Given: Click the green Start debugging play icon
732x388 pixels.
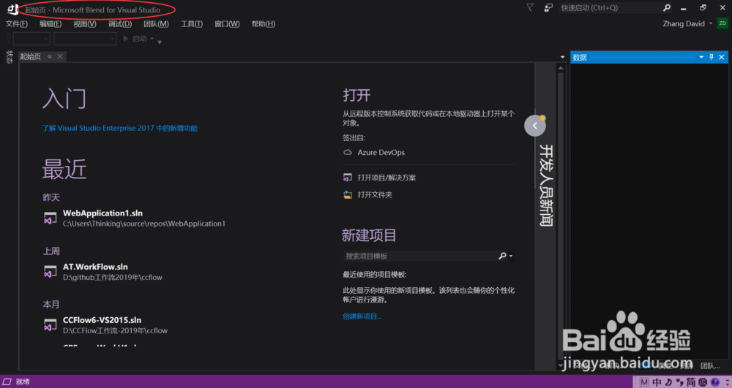Looking at the screenshot, I should [x=126, y=39].
